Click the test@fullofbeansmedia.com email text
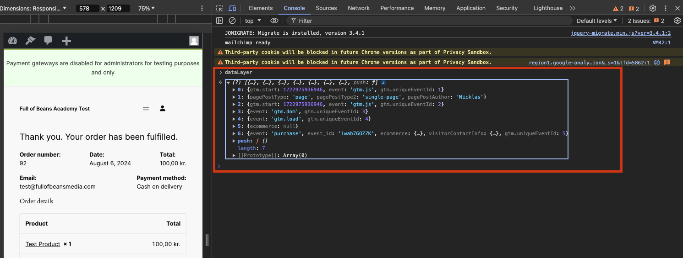683x258 pixels. [58, 187]
